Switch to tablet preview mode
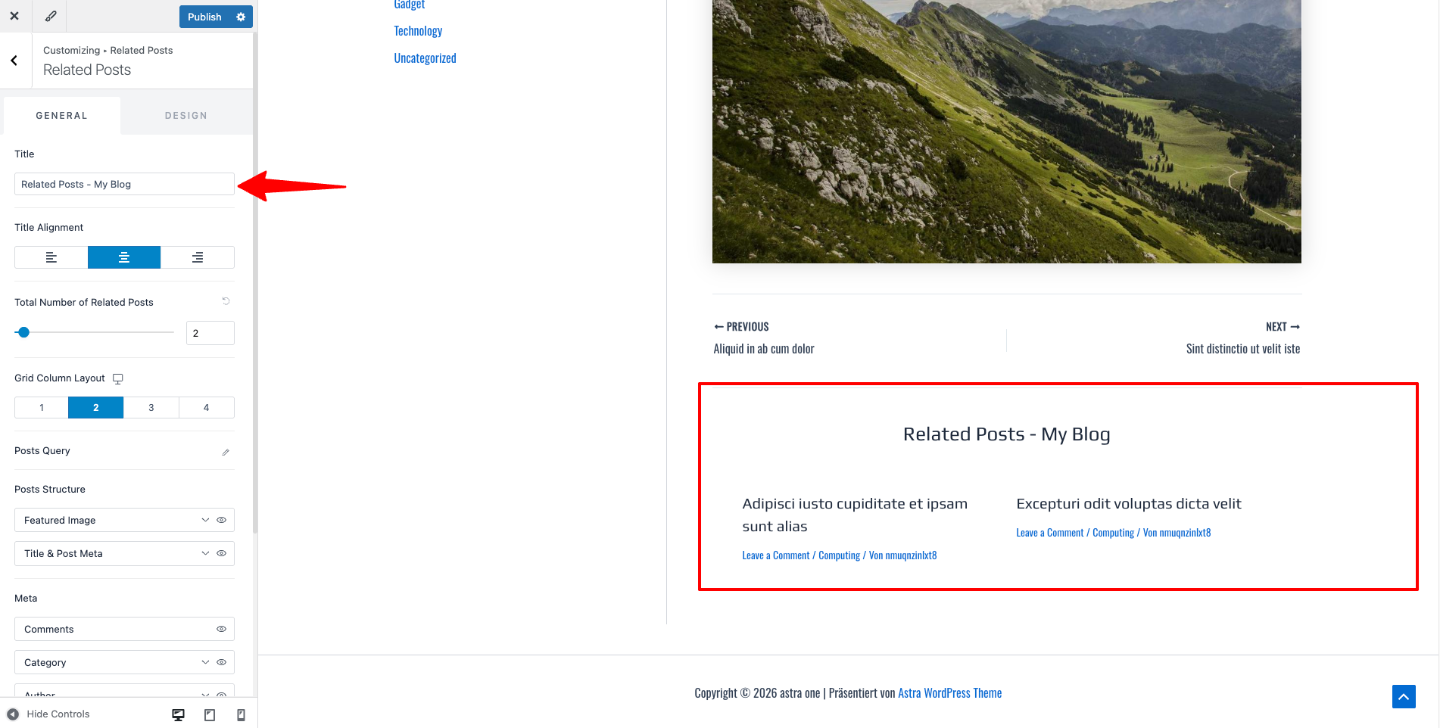 click(210, 714)
